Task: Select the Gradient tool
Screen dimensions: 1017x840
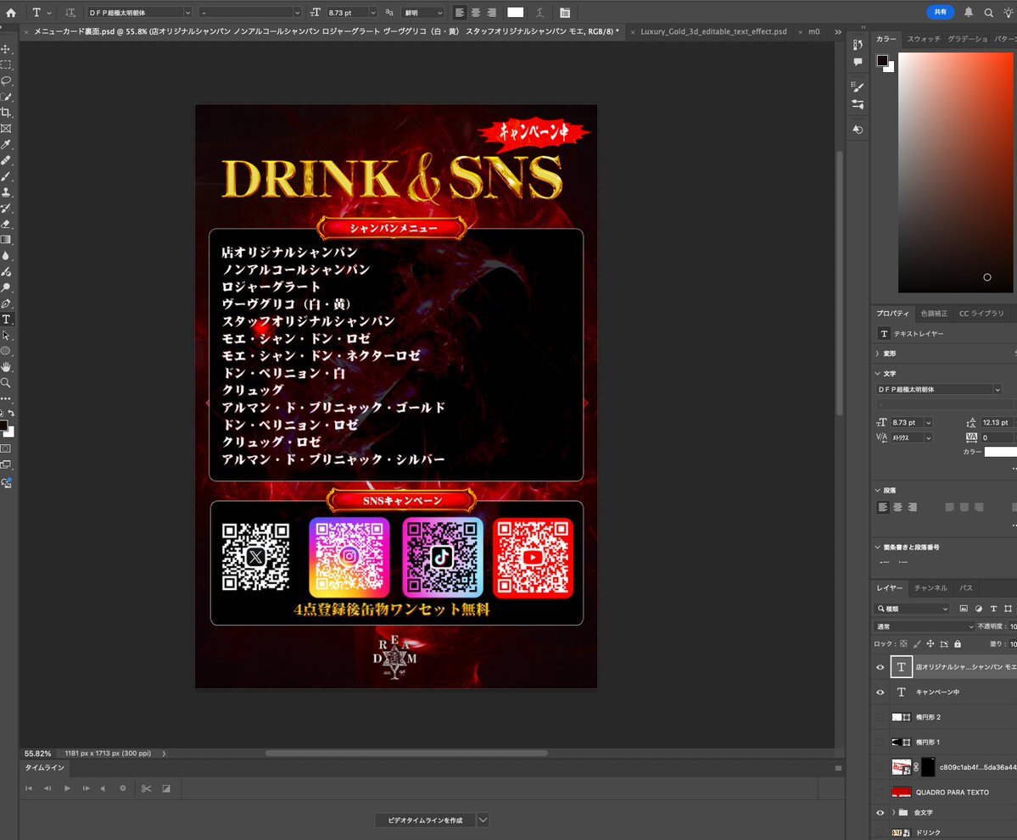Action: [6, 240]
